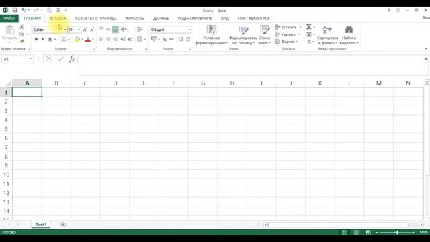
Task: Click the Undo arrow icon
Action: tap(24, 11)
